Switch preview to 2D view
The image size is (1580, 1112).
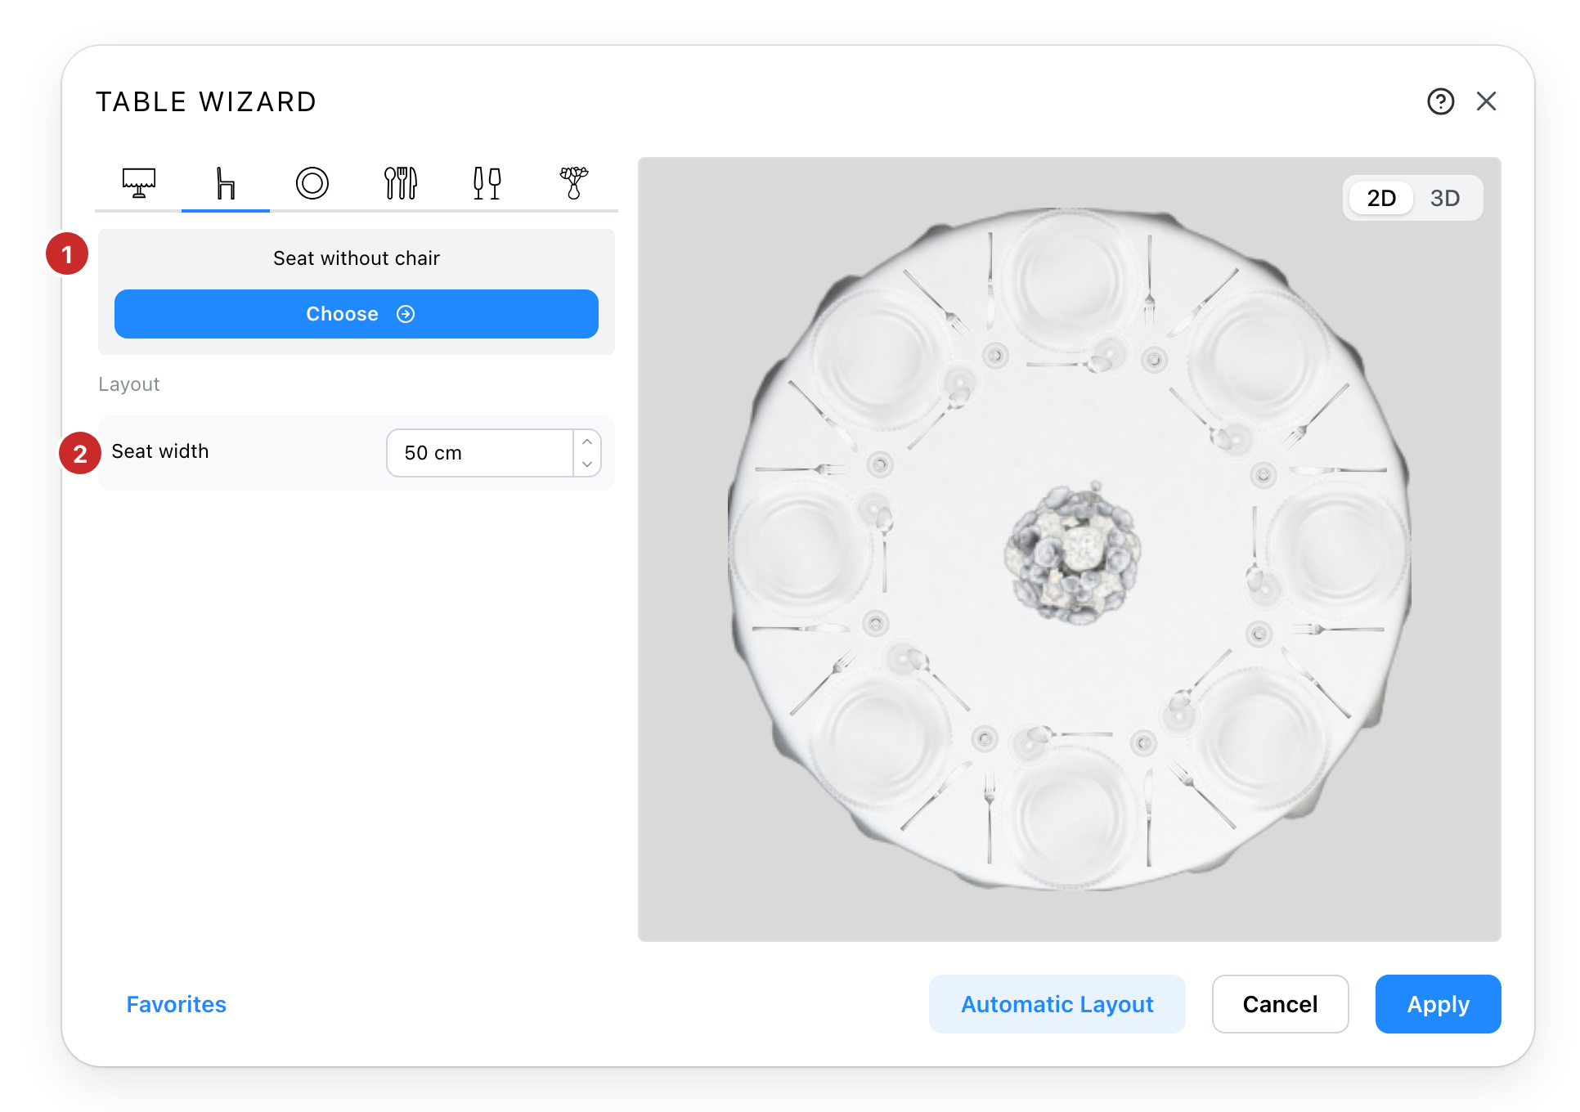pyautogui.click(x=1381, y=198)
